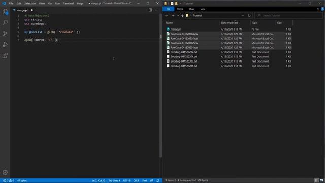
Task: Click the VS Code logo icon
Action: (x=4, y=4)
